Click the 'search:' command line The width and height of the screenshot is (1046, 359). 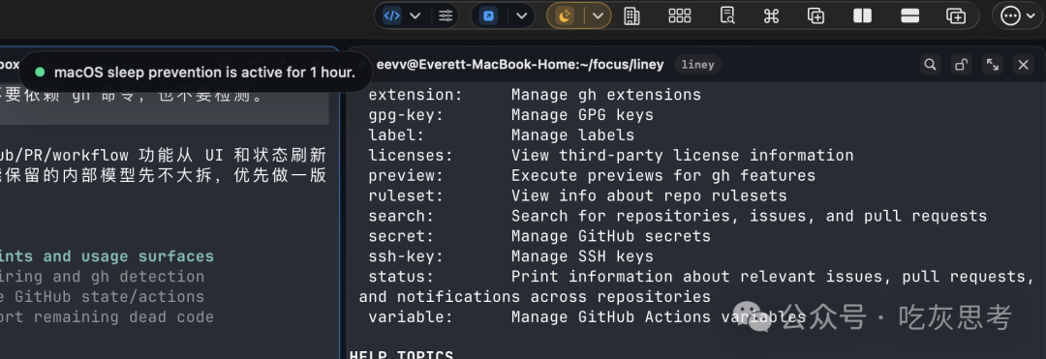677,216
